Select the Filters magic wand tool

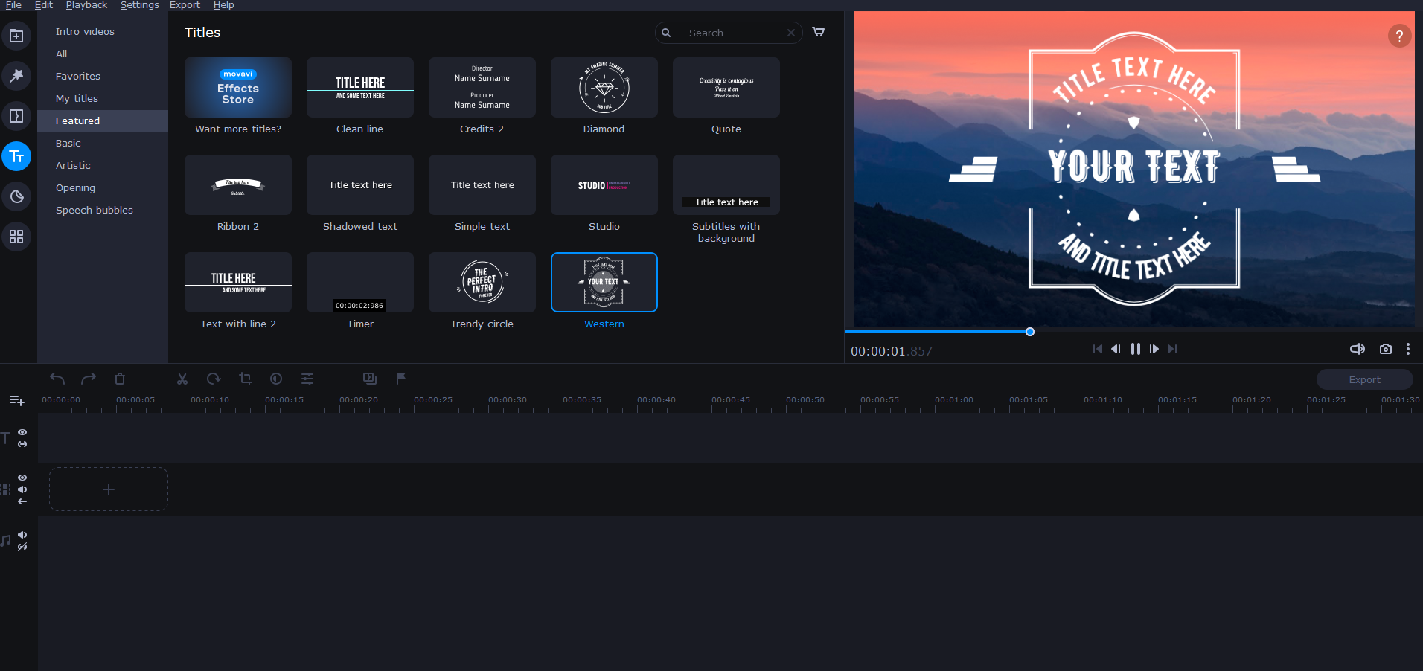16,76
